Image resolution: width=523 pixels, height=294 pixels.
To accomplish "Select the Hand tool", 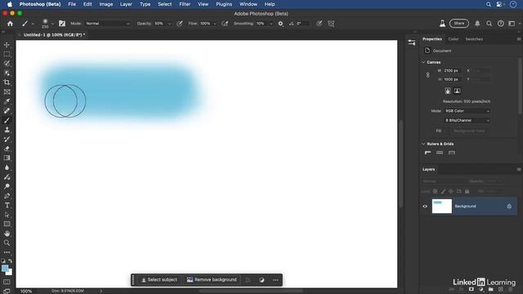I will click(x=7, y=234).
